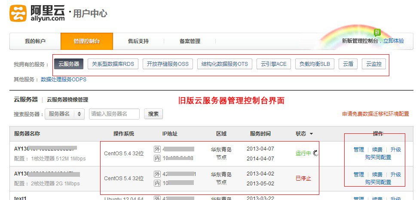Click 升级 for the running server

[396, 150]
